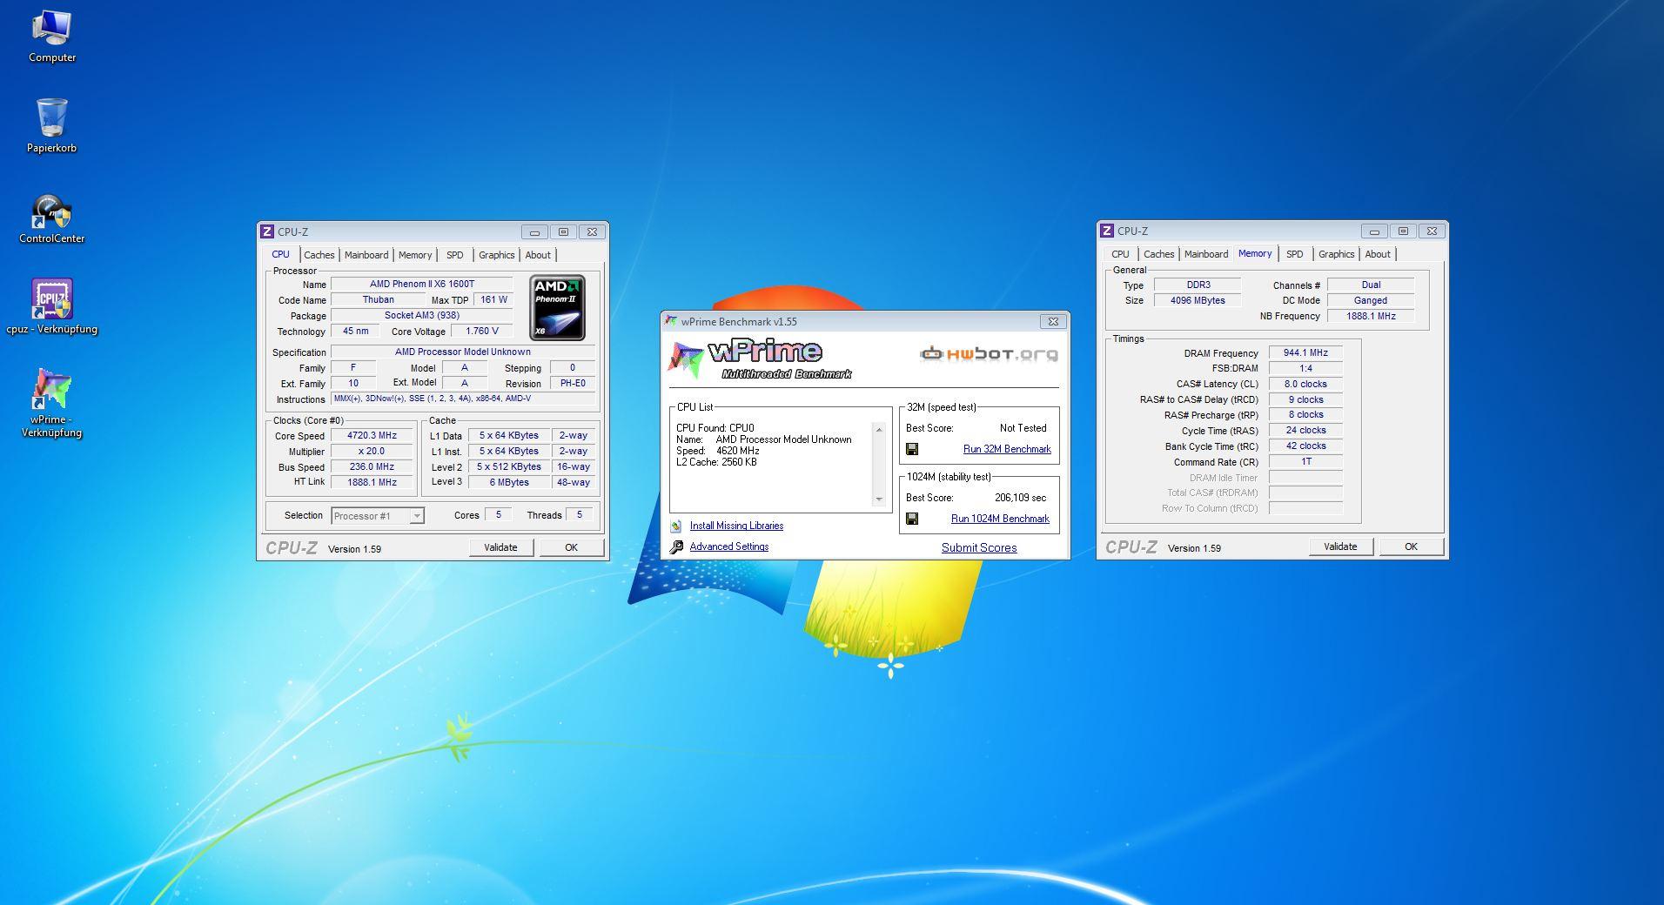Click the Level 3 cache value 6 MBytes
The image size is (1664, 905).
(x=508, y=482)
